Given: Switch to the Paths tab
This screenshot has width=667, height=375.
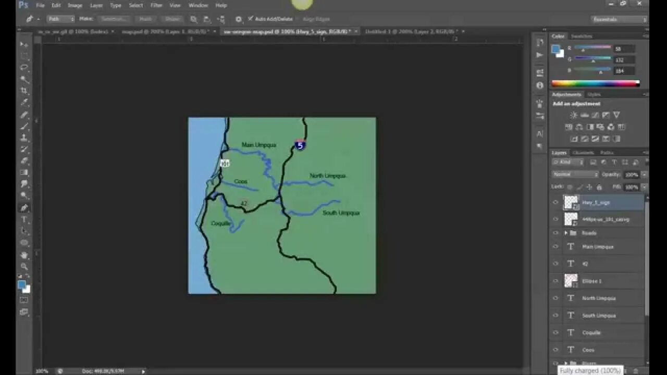Looking at the screenshot, I should (607, 153).
